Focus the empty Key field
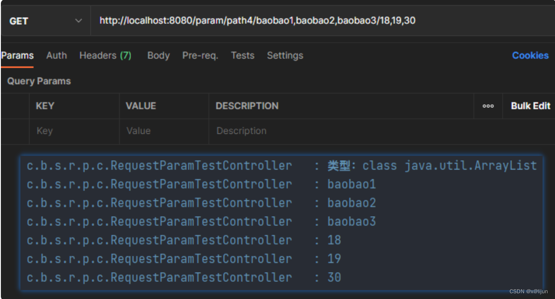Image resolution: width=555 pixels, height=299 pixels. [x=74, y=131]
